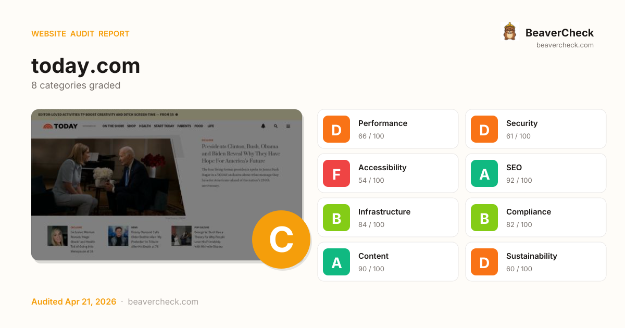The height and width of the screenshot is (328, 625).
Task: Click the BeaverCheck beaver logo icon
Action: 509,32
